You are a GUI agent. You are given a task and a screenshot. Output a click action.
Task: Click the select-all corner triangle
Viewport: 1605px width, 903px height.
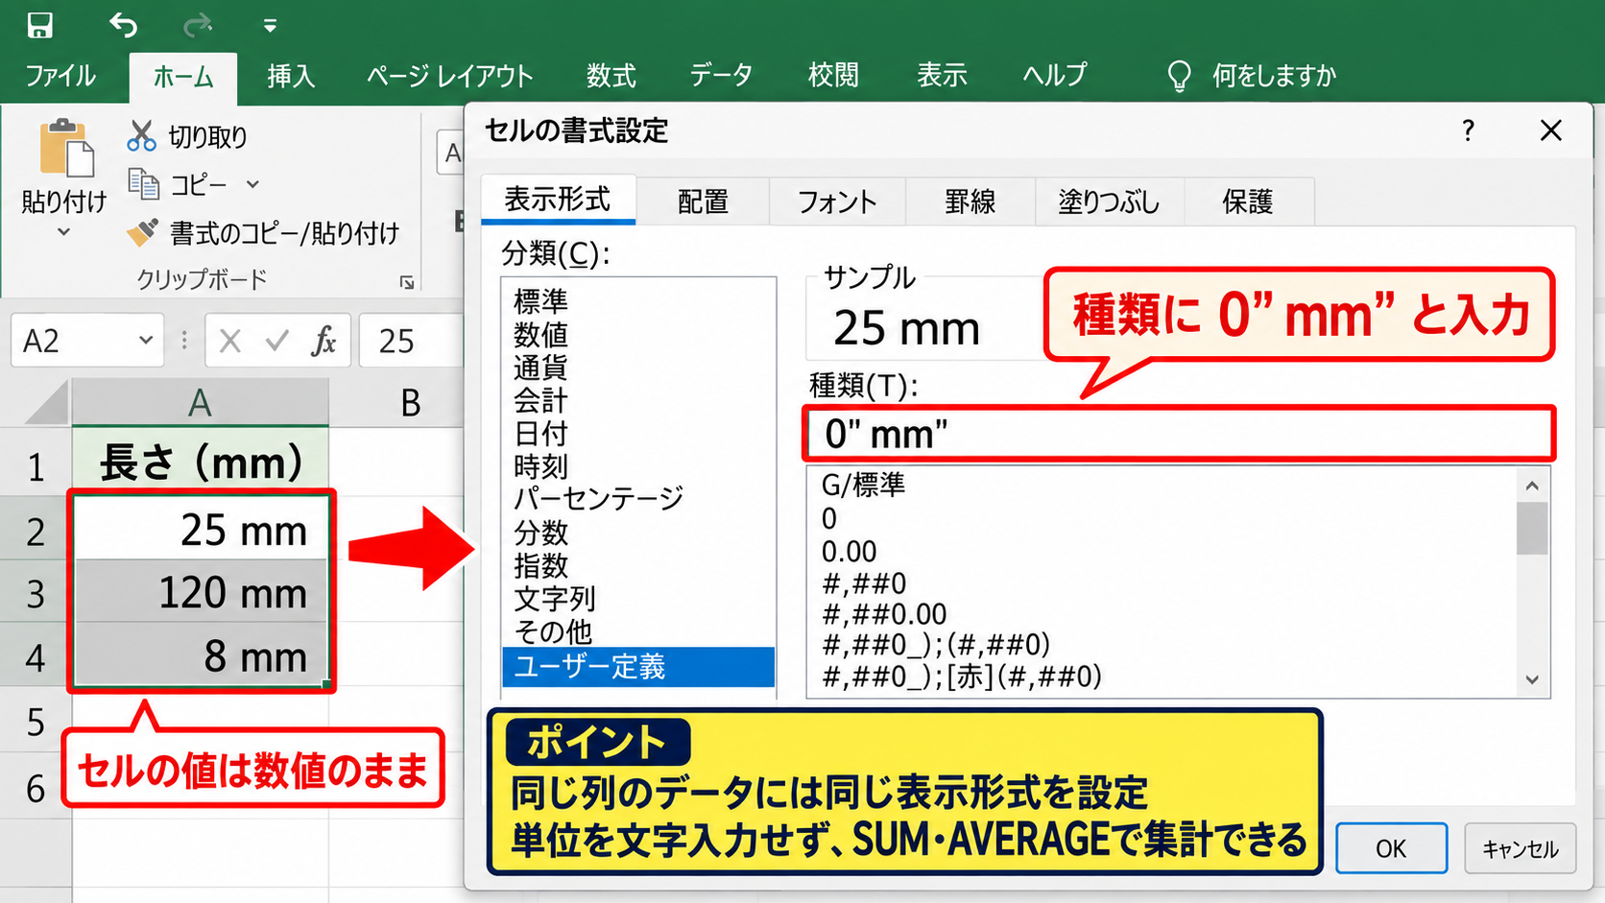point(46,402)
